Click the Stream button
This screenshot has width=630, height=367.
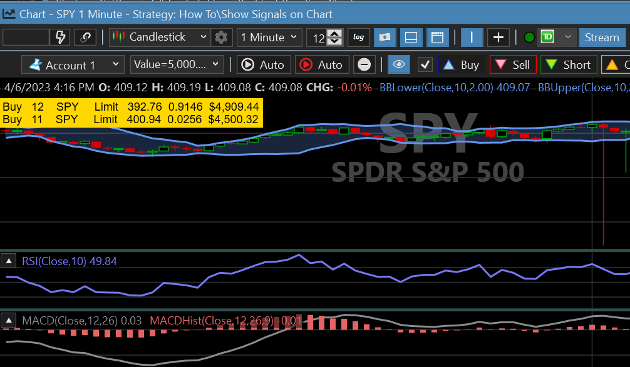click(602, 38)
